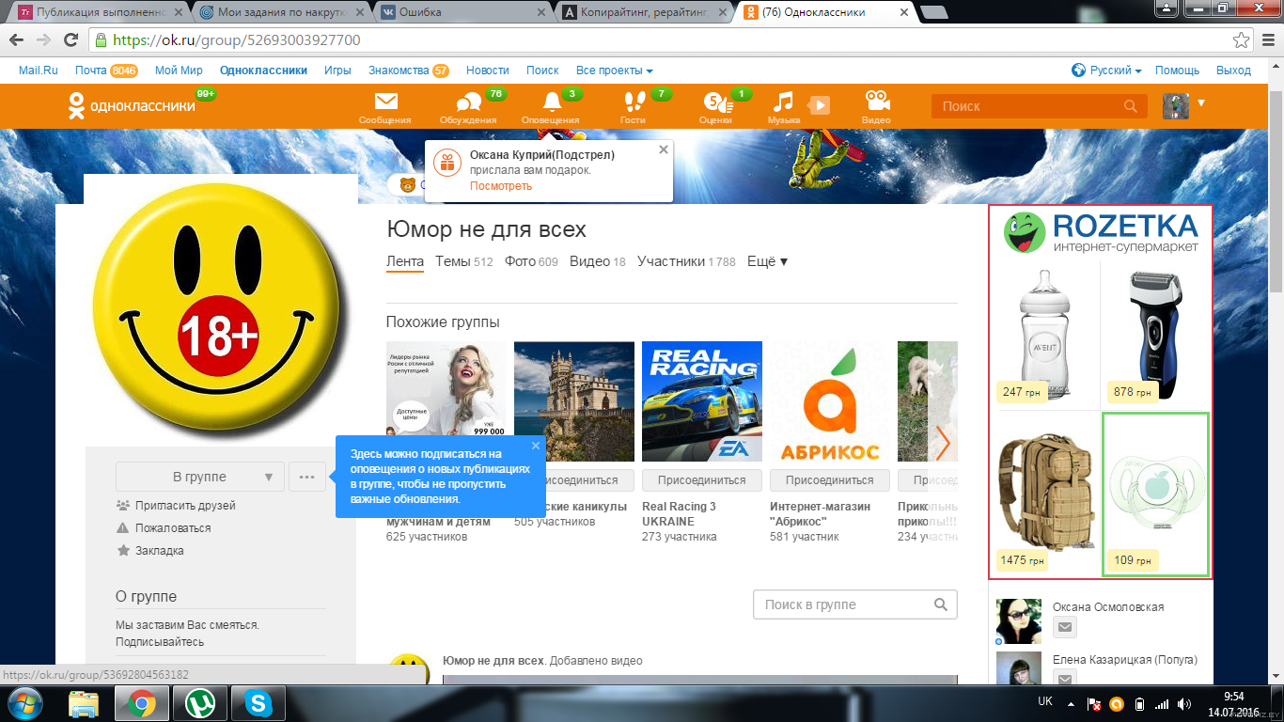Open uTorrent in taskbar
1284x722 pixels.
coord(199,702)
